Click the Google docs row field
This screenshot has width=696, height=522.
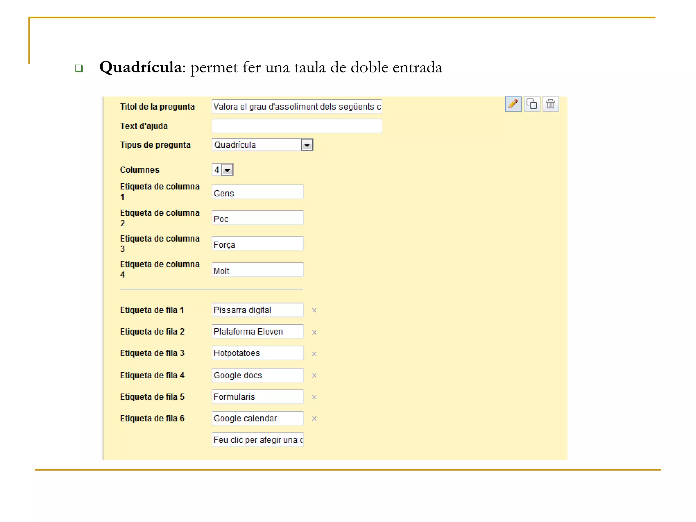click(x=257, y=375)
